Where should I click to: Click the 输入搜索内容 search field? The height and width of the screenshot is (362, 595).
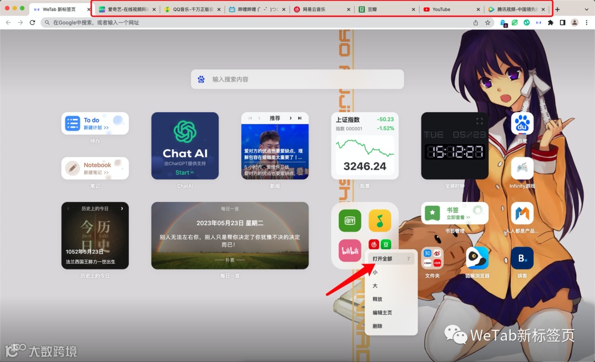[297, 79]
